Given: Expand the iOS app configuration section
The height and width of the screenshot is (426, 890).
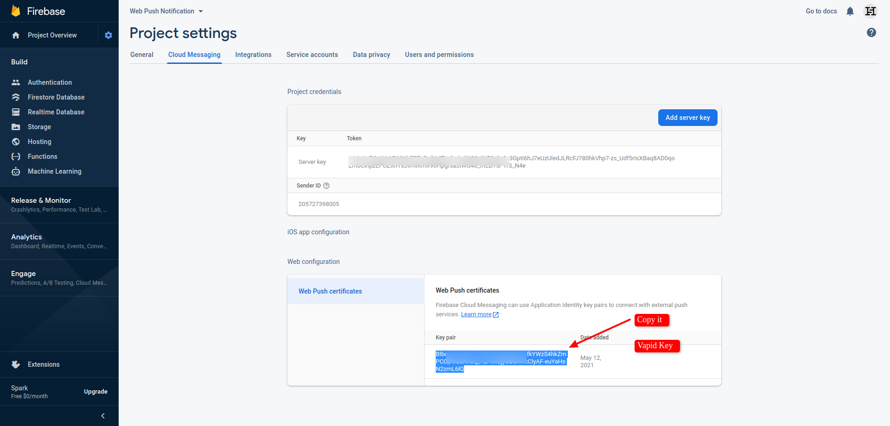Looking at the screenshot, I should [318, 232].
